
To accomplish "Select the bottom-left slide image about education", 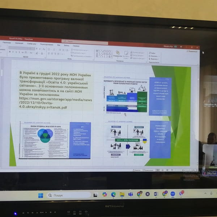I will 50,140.
